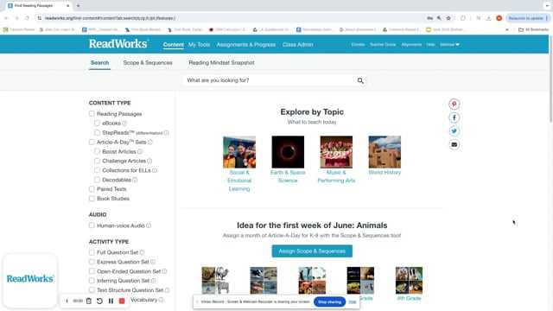553x311 pixels.
Task: Open Assignments & Progress menu
Action: pyautogui.click(x=245, y=44)
